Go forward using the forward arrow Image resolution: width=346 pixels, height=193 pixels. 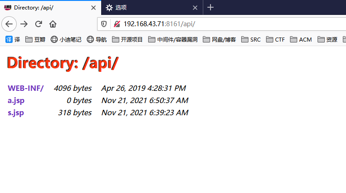[x=24, y=24]
